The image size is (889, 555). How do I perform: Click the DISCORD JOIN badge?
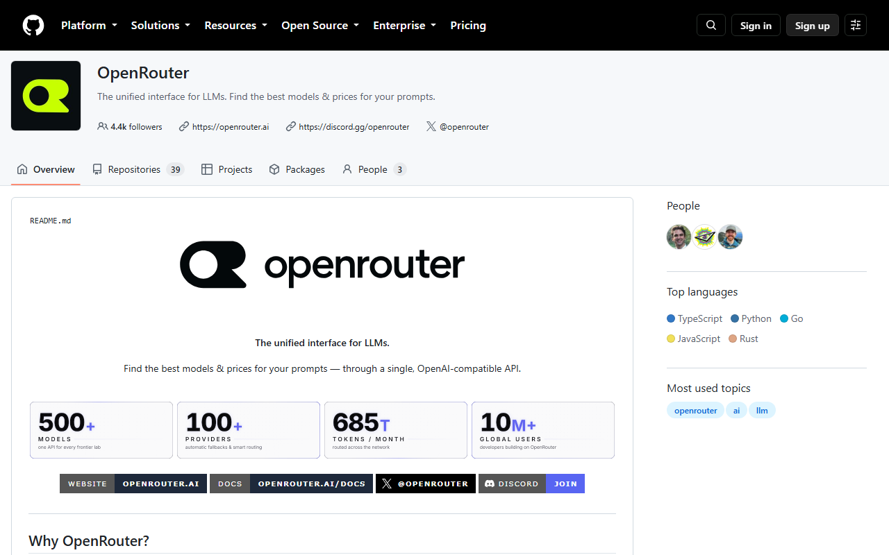pos(532,484)
